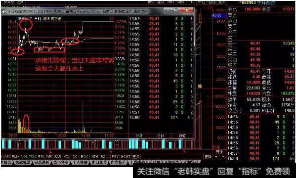Open the 日线 period selector

point(219,151)
